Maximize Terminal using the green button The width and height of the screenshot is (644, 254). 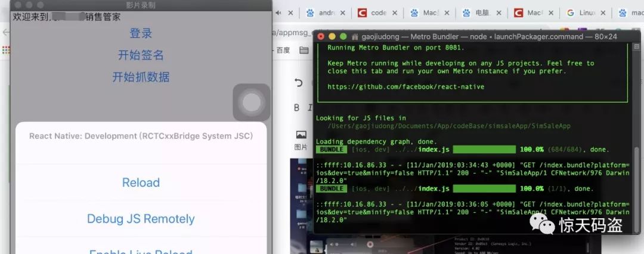[343, 36]
